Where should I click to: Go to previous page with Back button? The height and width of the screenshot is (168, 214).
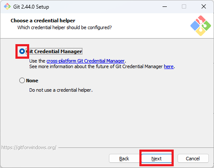[x=124, y=158]
